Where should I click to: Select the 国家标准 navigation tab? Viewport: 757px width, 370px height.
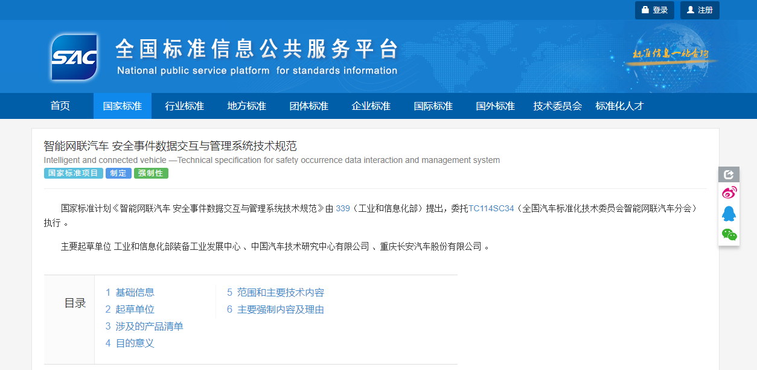click(x=123, y=106)
